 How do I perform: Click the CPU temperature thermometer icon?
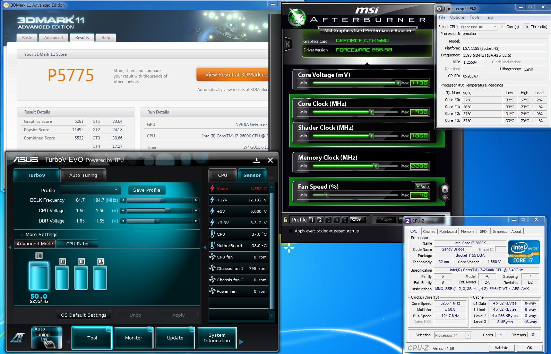[213, 234]
